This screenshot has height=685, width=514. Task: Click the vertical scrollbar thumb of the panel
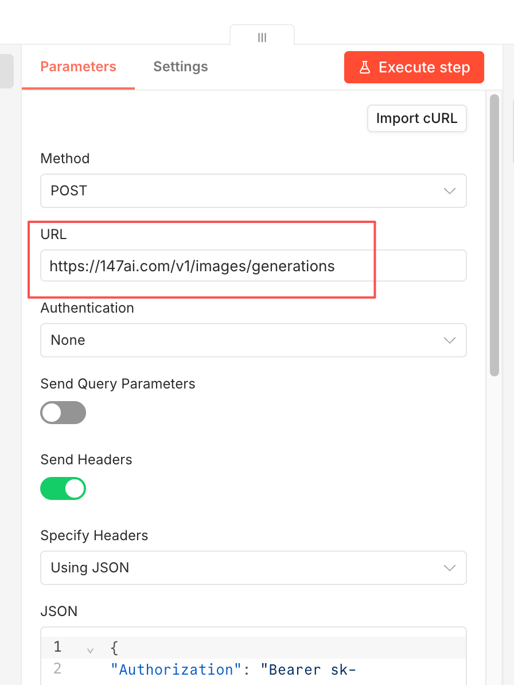494,235
